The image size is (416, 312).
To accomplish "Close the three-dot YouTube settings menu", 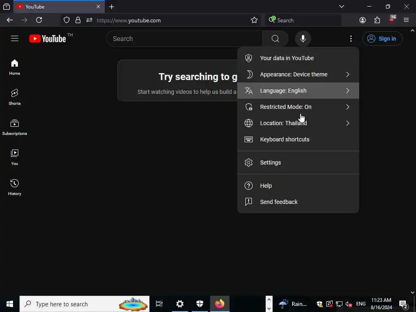I will pyautogui.click(x=351, y=39).
